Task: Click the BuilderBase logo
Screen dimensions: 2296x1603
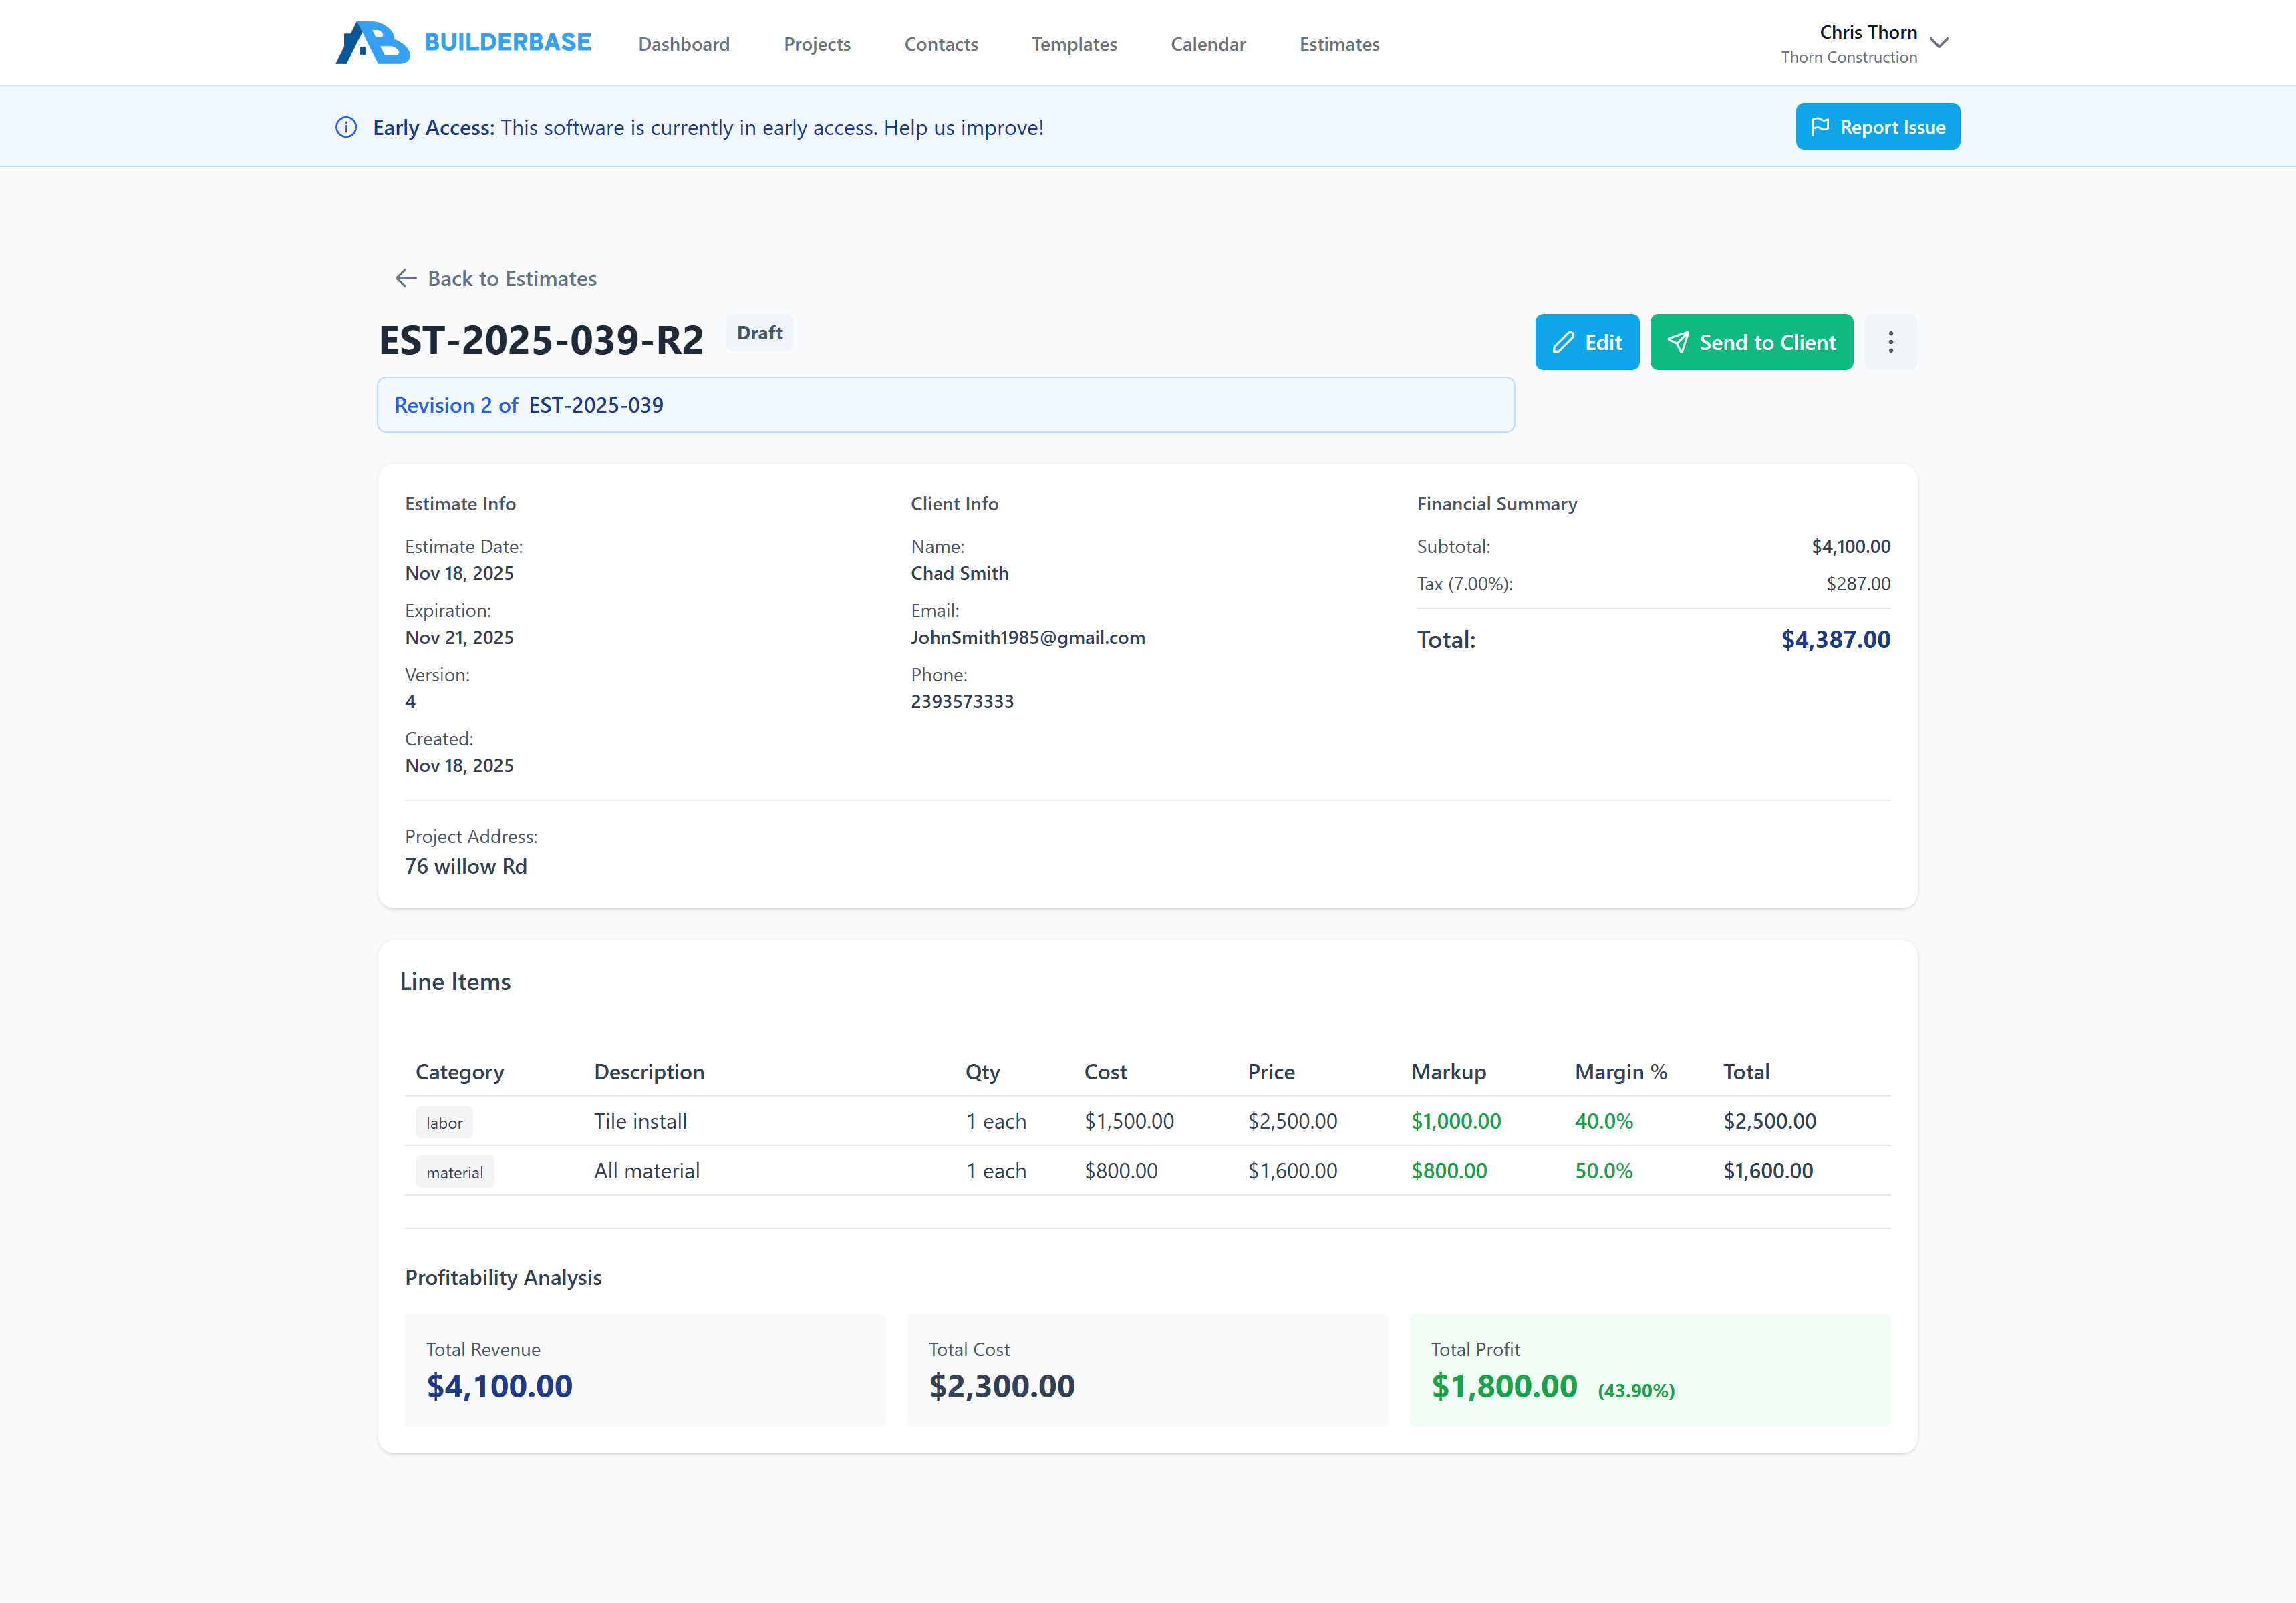Action: coord(464,42)
